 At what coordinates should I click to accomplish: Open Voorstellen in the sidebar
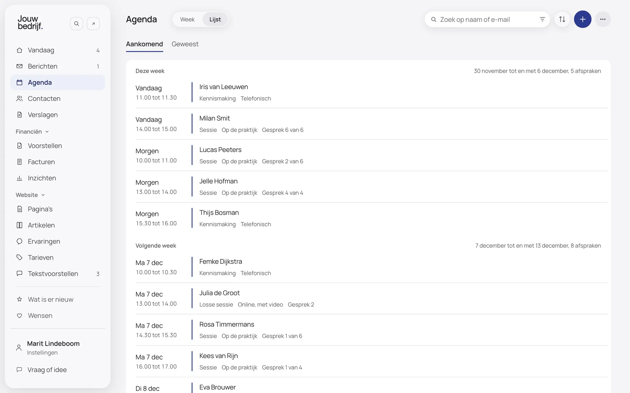(x=58, y=146)
